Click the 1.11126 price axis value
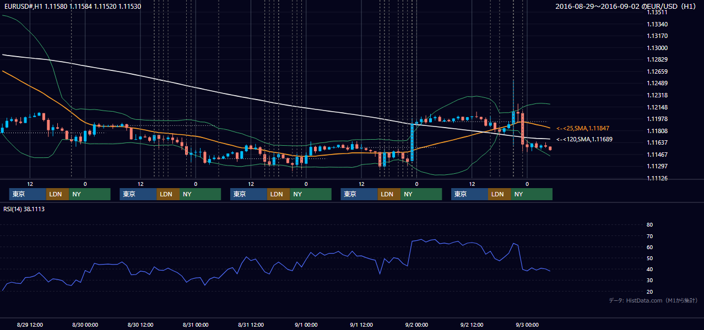This screenshot has width=704, height=330. 657,178
